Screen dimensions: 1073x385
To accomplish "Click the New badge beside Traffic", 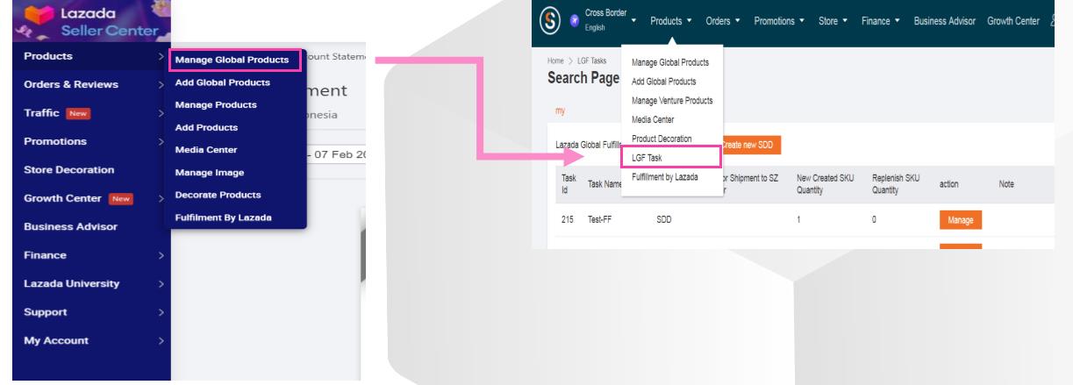I will tap(76, 112).
